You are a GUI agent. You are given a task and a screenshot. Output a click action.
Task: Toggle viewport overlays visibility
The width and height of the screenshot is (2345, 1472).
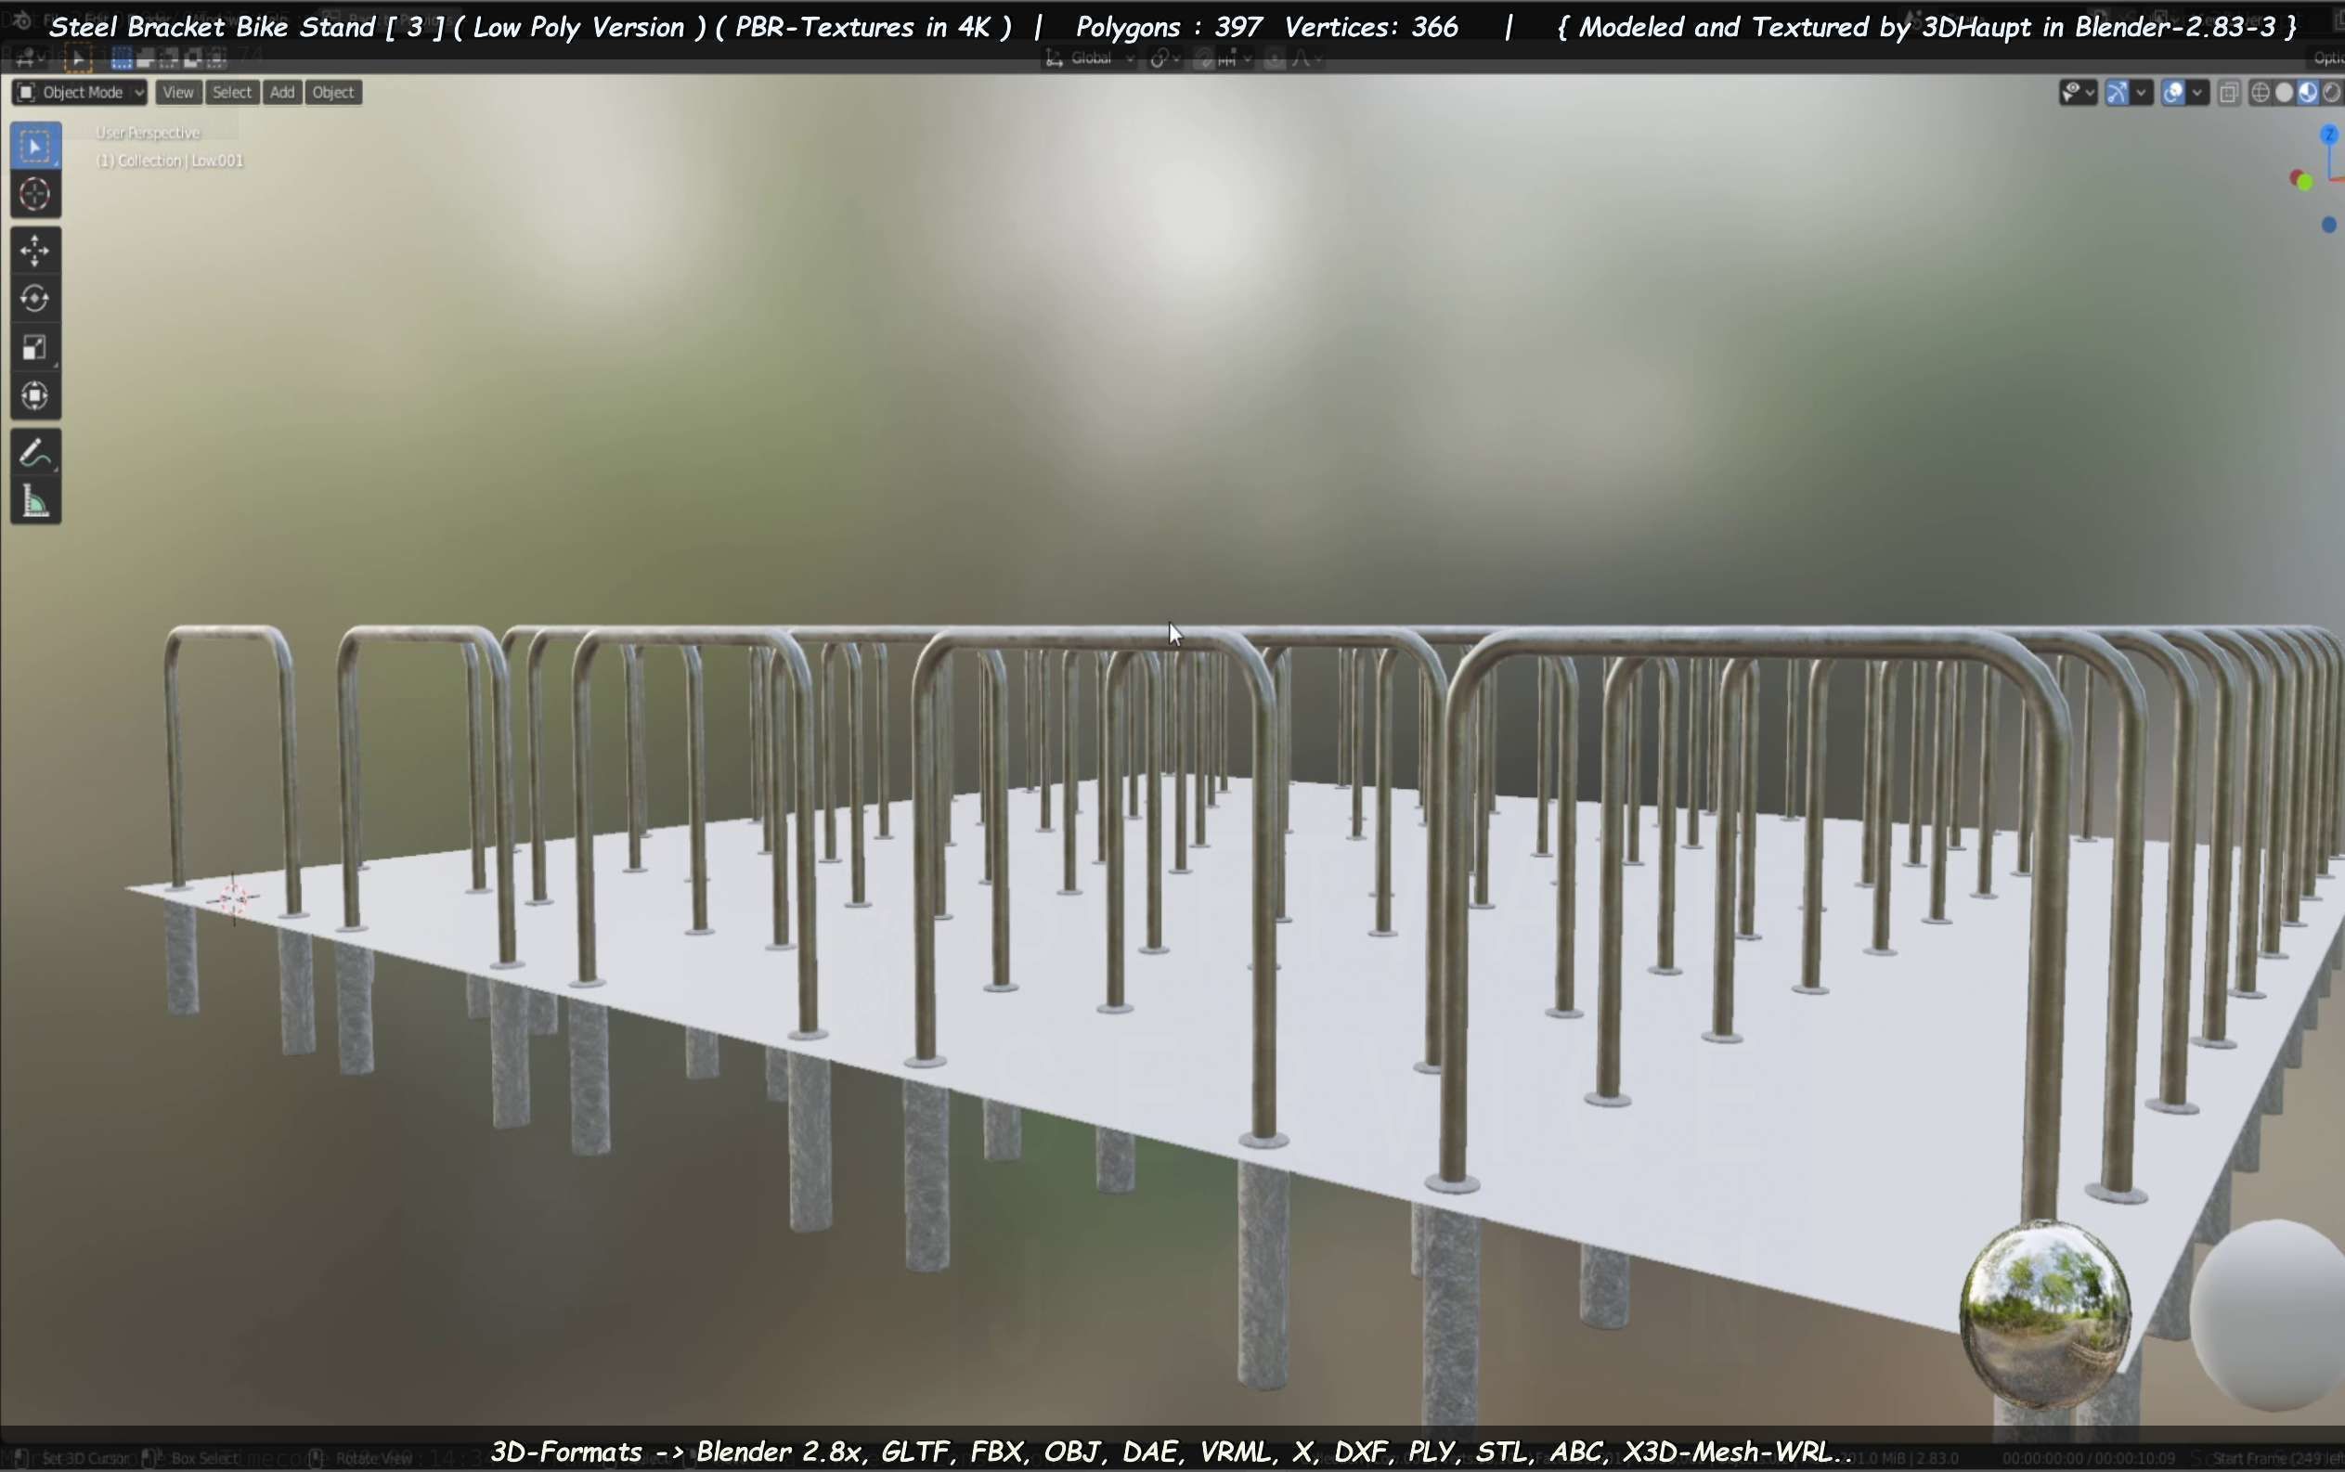tap(2173, 93)
